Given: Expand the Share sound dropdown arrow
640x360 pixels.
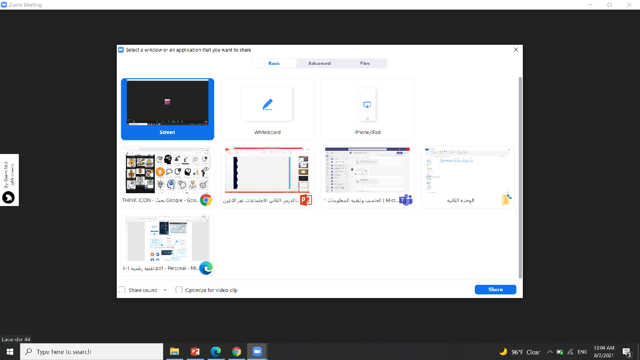Looking at the screenshot, I should [x=165, y=290].
